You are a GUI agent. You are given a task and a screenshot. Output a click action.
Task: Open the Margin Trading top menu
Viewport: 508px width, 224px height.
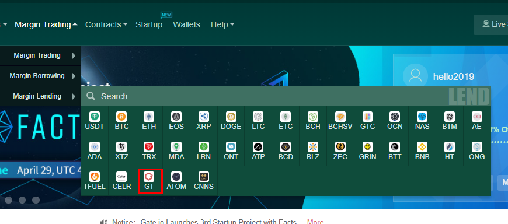point(46,24)
